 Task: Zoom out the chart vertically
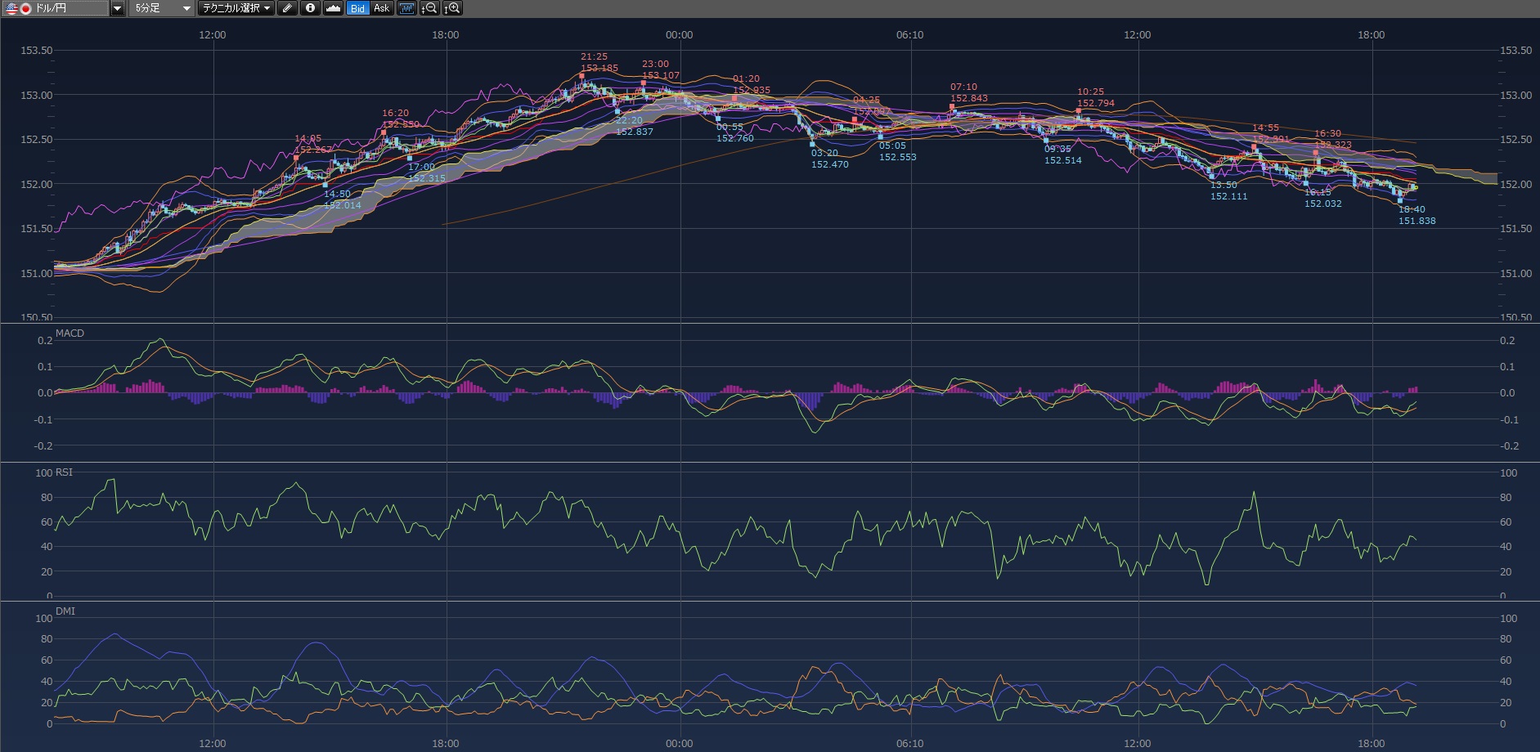[429, 8]
